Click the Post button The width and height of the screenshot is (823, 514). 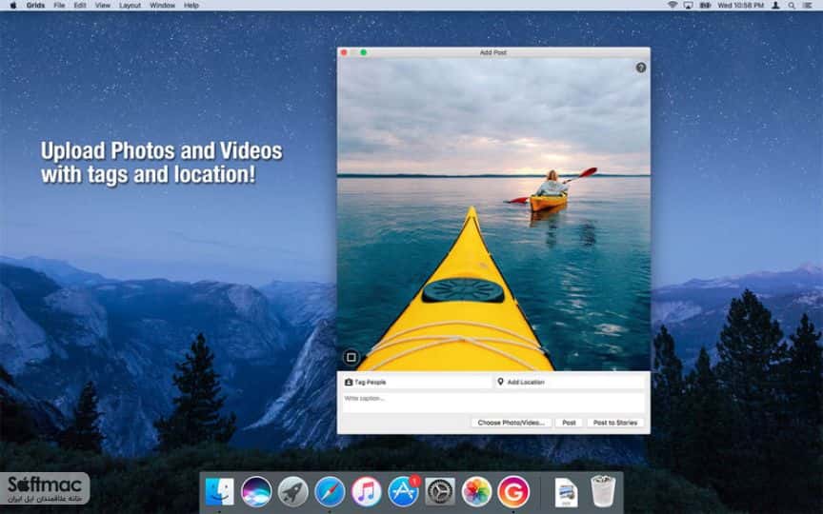tap(569, 423)
